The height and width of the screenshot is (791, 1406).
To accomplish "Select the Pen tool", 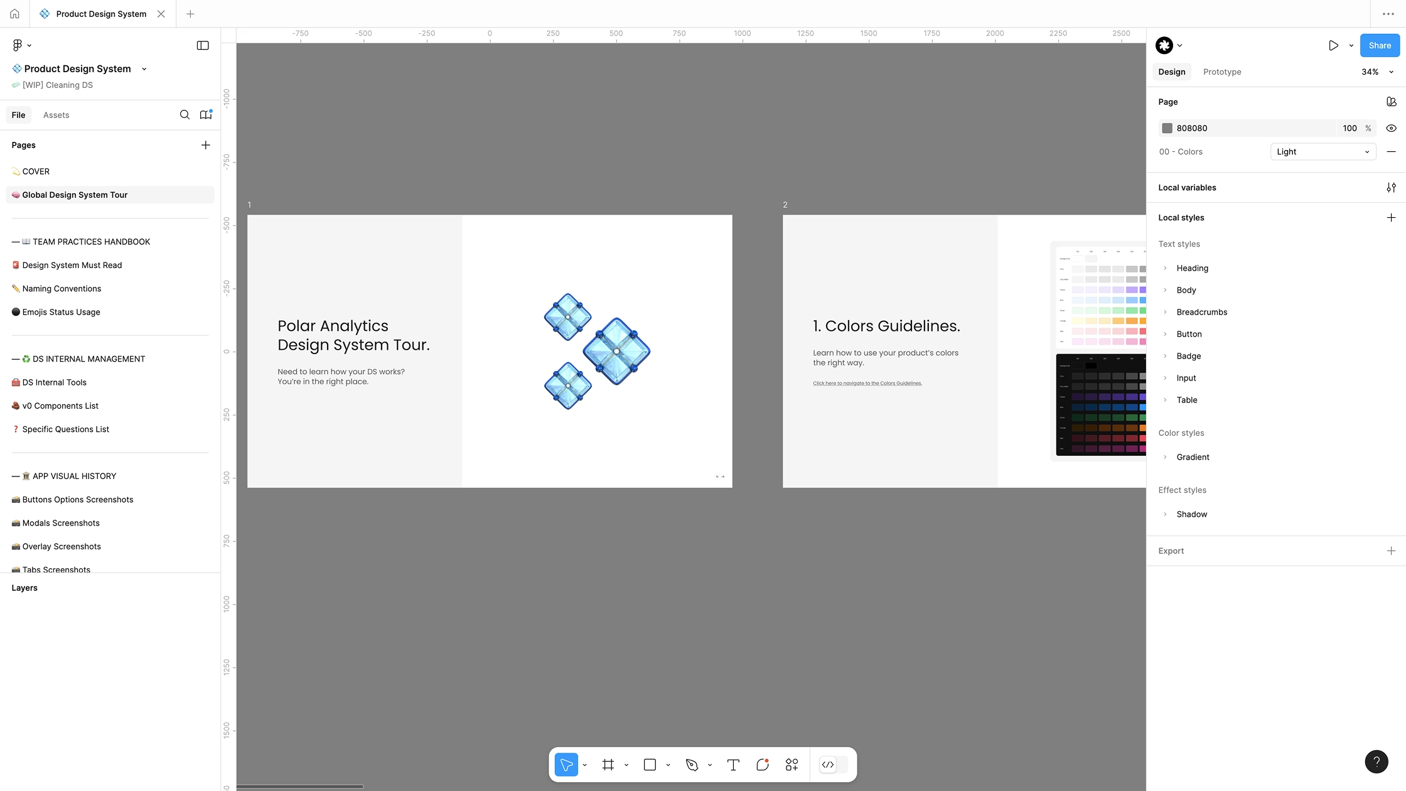I will coord(692,765).
